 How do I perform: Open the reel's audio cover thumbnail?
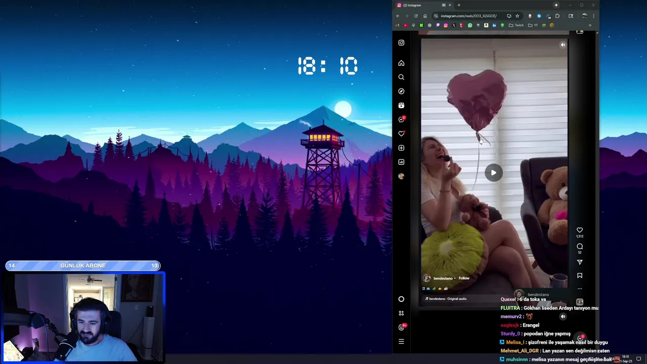[580, 302]
